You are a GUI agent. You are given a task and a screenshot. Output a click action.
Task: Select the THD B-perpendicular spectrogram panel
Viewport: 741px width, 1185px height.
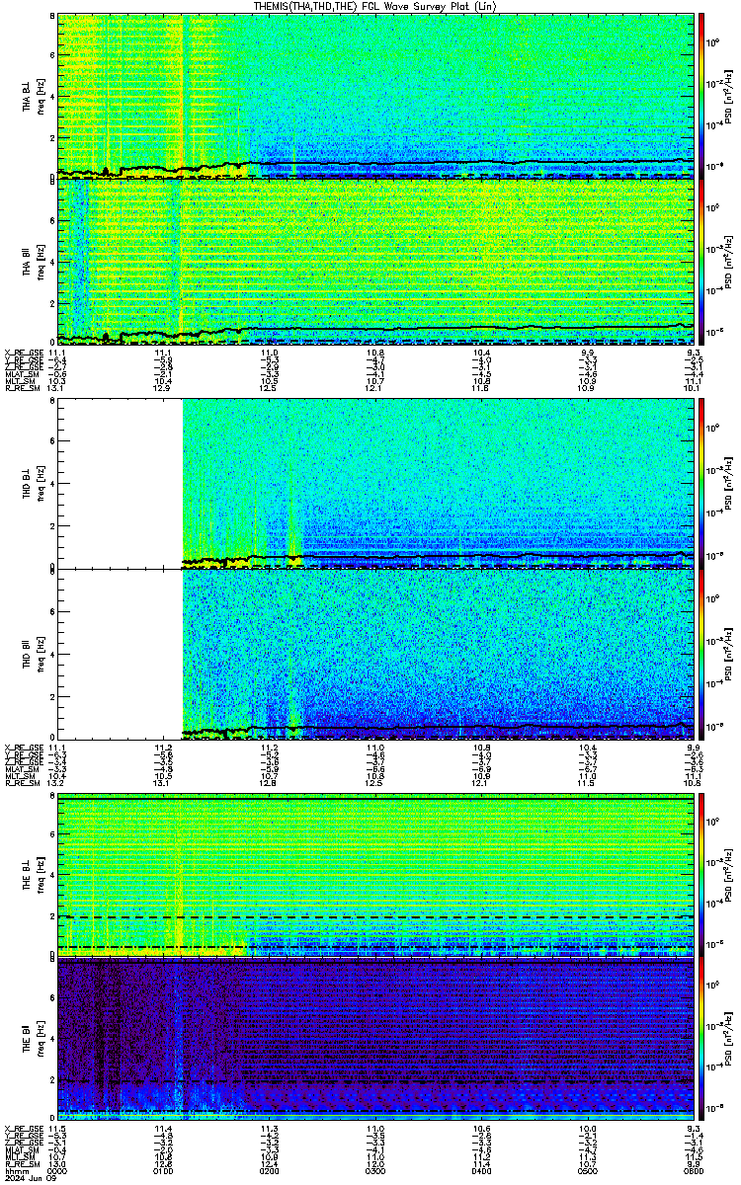click(376, 482)
